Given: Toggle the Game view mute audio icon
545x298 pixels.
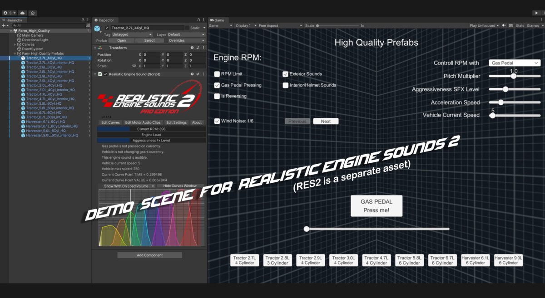Looking at the screenshot, I should [504, 26].
